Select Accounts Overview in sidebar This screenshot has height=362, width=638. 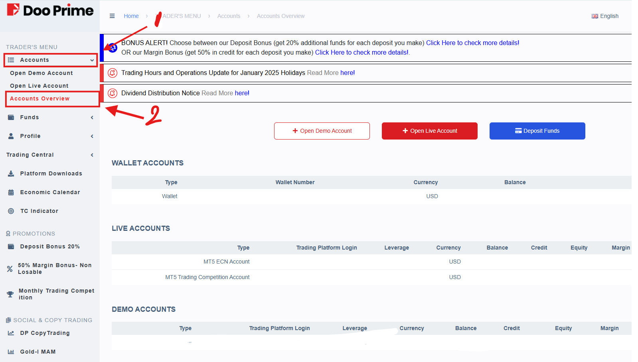[40, 98]
